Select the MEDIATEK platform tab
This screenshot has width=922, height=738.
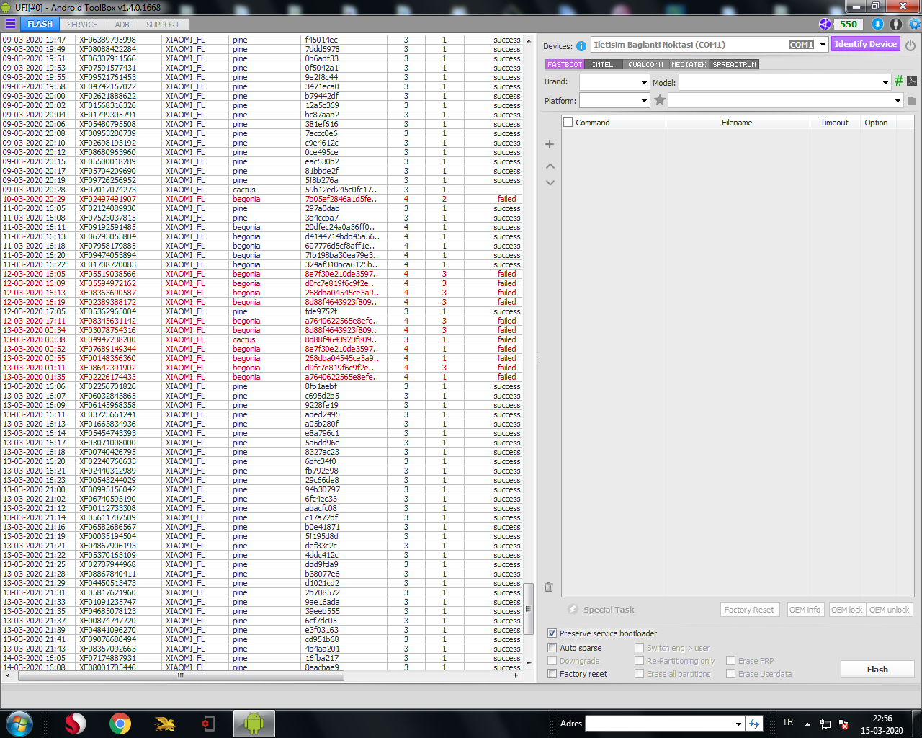(689, 65)
